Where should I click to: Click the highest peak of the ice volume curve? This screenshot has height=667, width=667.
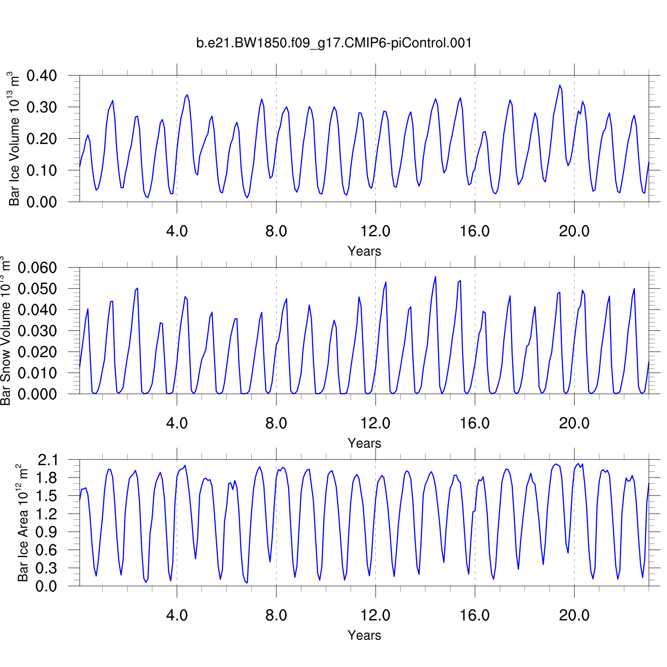coord(560,85)
